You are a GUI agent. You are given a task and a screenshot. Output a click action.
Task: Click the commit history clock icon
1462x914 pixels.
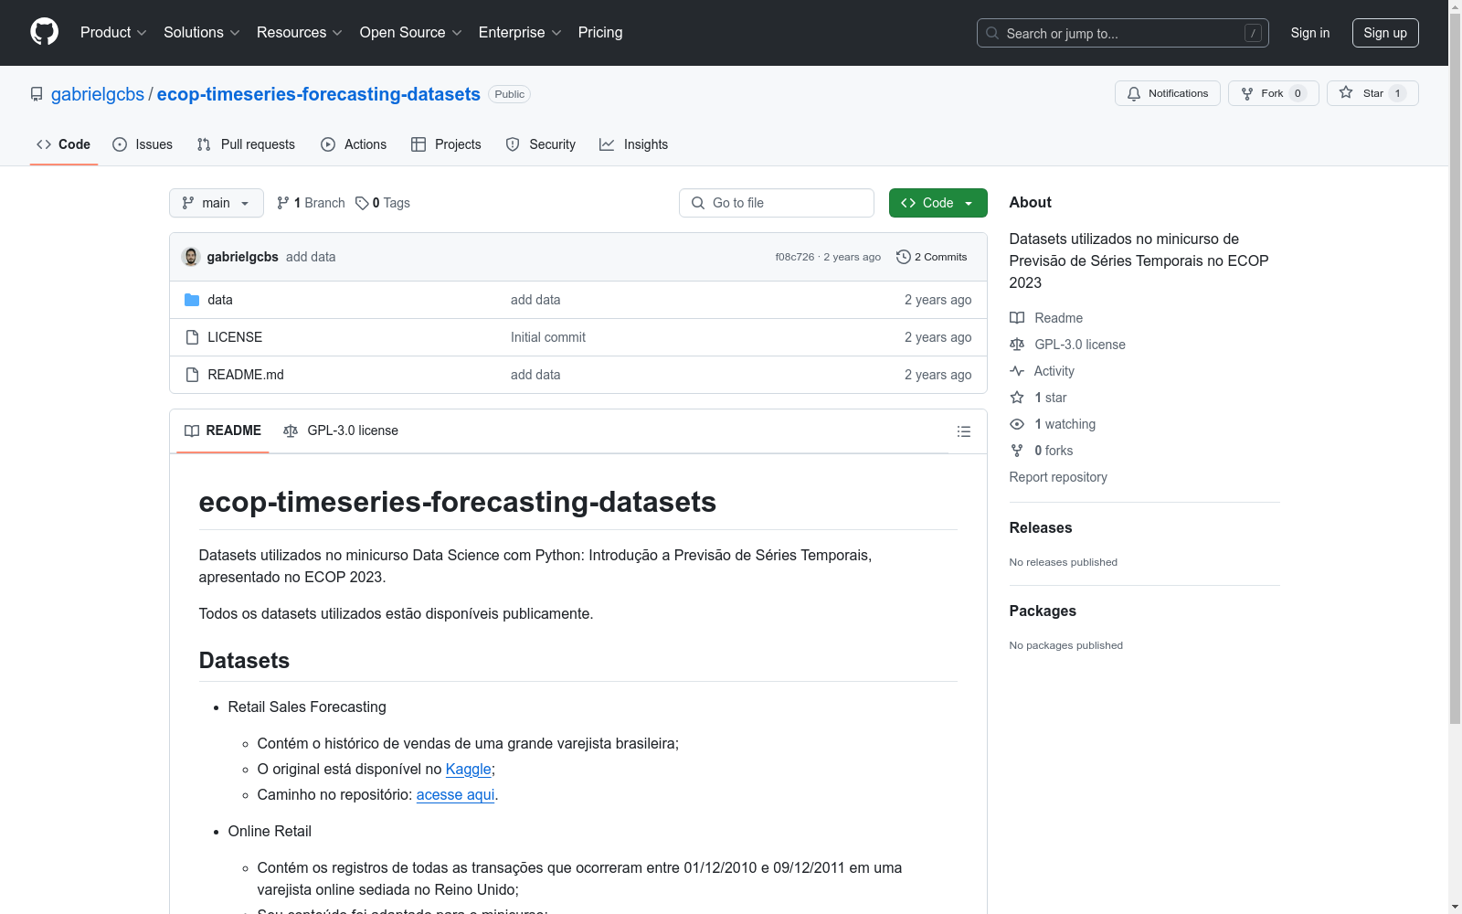tap(904, 257)
